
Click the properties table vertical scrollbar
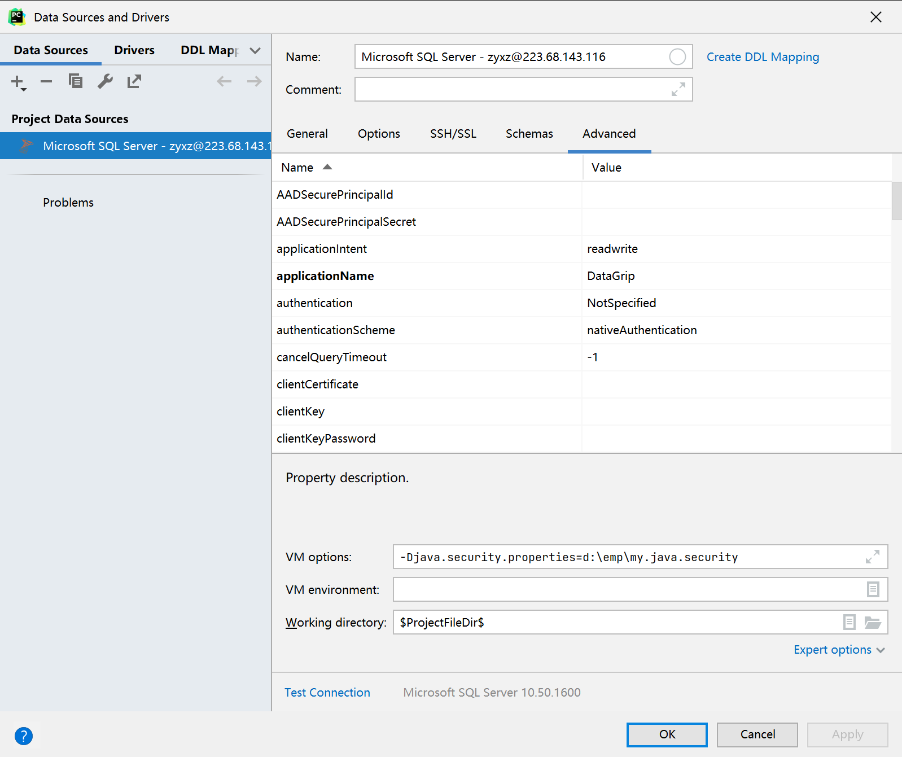[897, 201]
